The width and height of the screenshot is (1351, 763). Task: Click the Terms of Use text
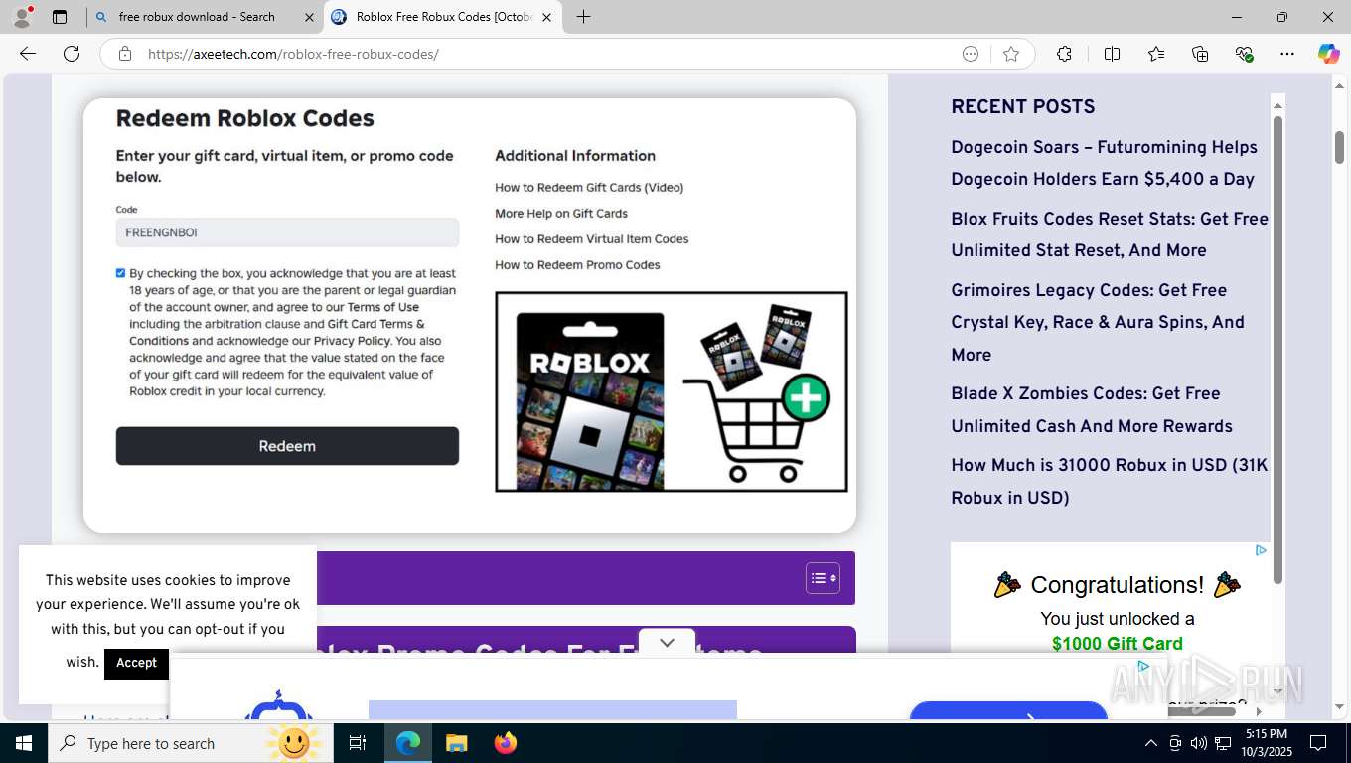click(382, 307)
